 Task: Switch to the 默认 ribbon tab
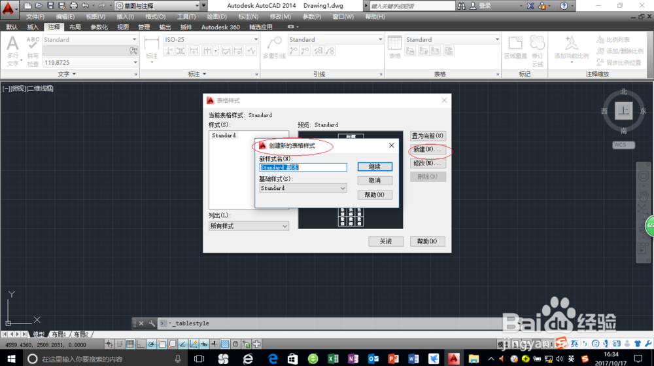(12, 27)
